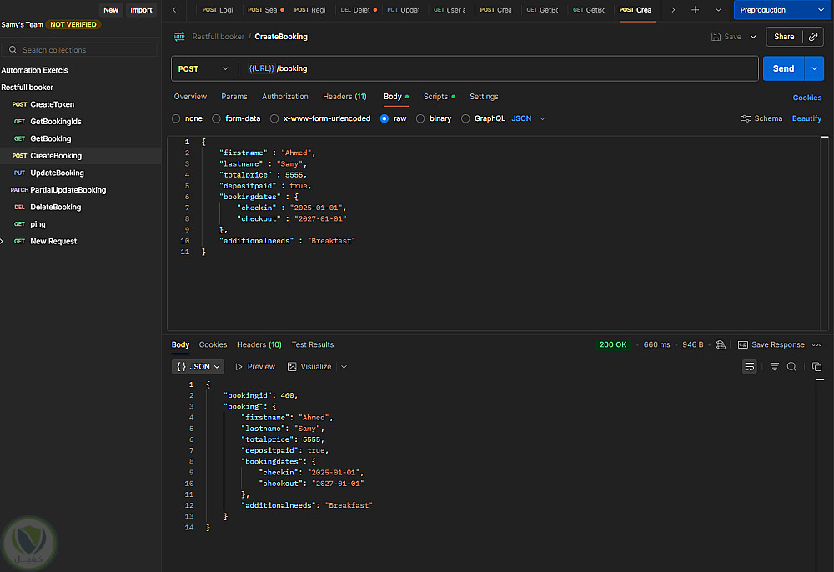Open a new request tab with plus icon
Viewport: 834px width, 572px height.
(696, 10)
